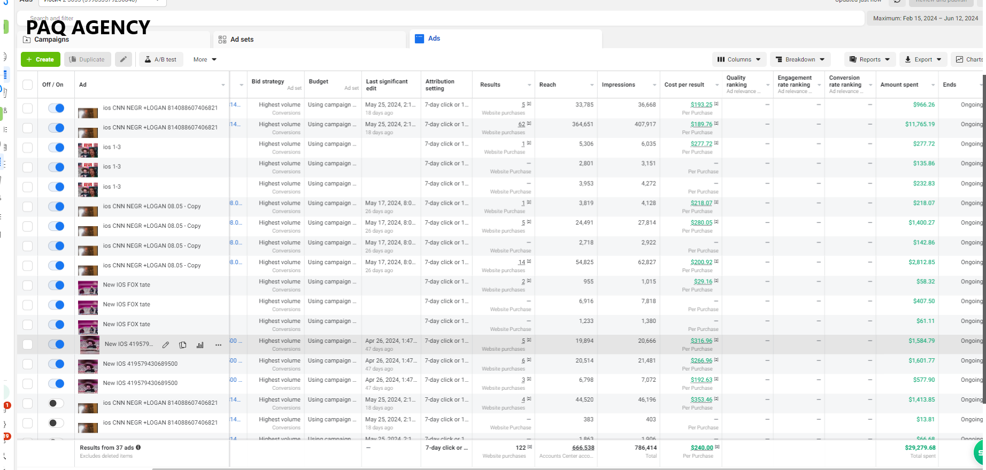The width and height of the screenshot is (986, 470).
Task: Click the green Create button
Action: click(41, 59)
